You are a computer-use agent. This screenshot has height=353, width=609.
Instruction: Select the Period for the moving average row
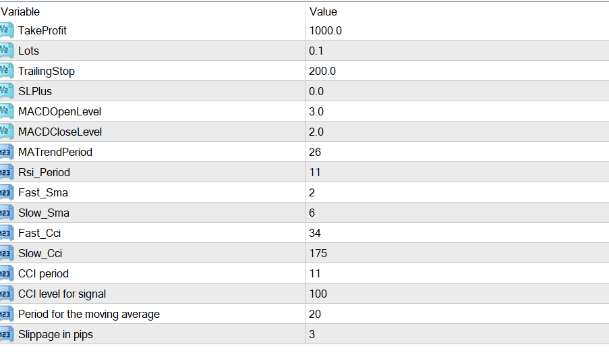[305, 314]
